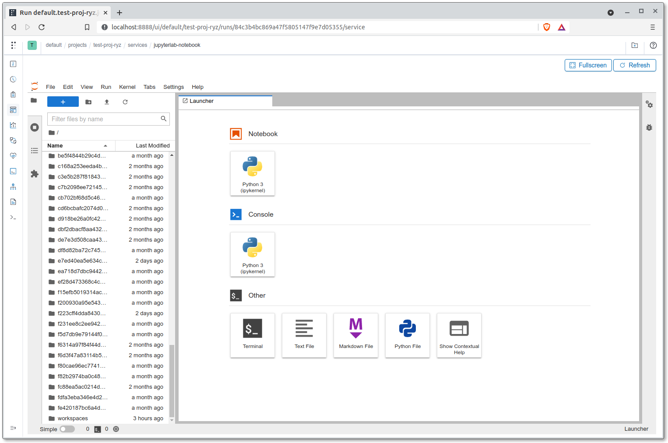This screenshot has height=443, width=668.
Task: Refresh the file browser list
Action: point(125,102)
